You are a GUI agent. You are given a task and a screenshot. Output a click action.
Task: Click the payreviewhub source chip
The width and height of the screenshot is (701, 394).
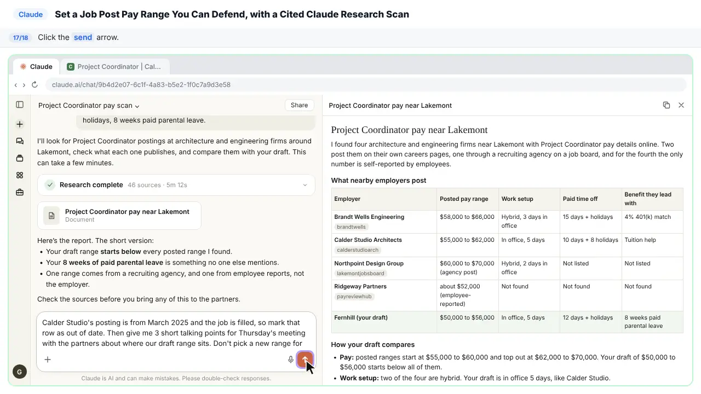point(354,297)
